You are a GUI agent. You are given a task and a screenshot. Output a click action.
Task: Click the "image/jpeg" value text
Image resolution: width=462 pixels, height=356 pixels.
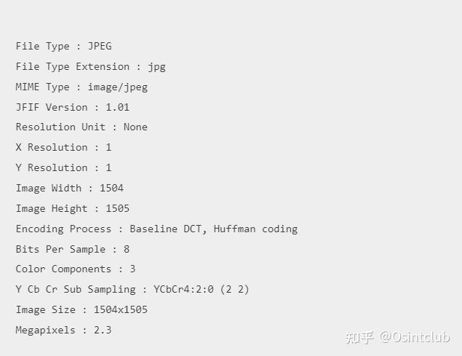coord(117,87)
